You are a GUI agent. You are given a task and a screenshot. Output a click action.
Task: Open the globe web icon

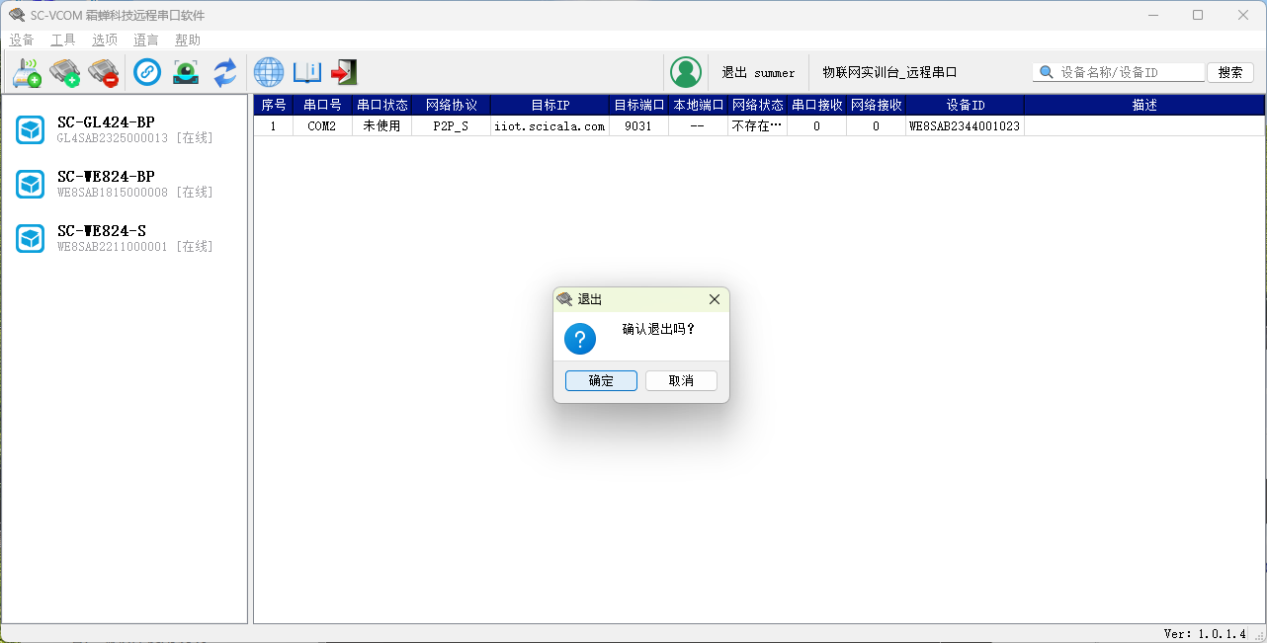(x=269, y=72)
